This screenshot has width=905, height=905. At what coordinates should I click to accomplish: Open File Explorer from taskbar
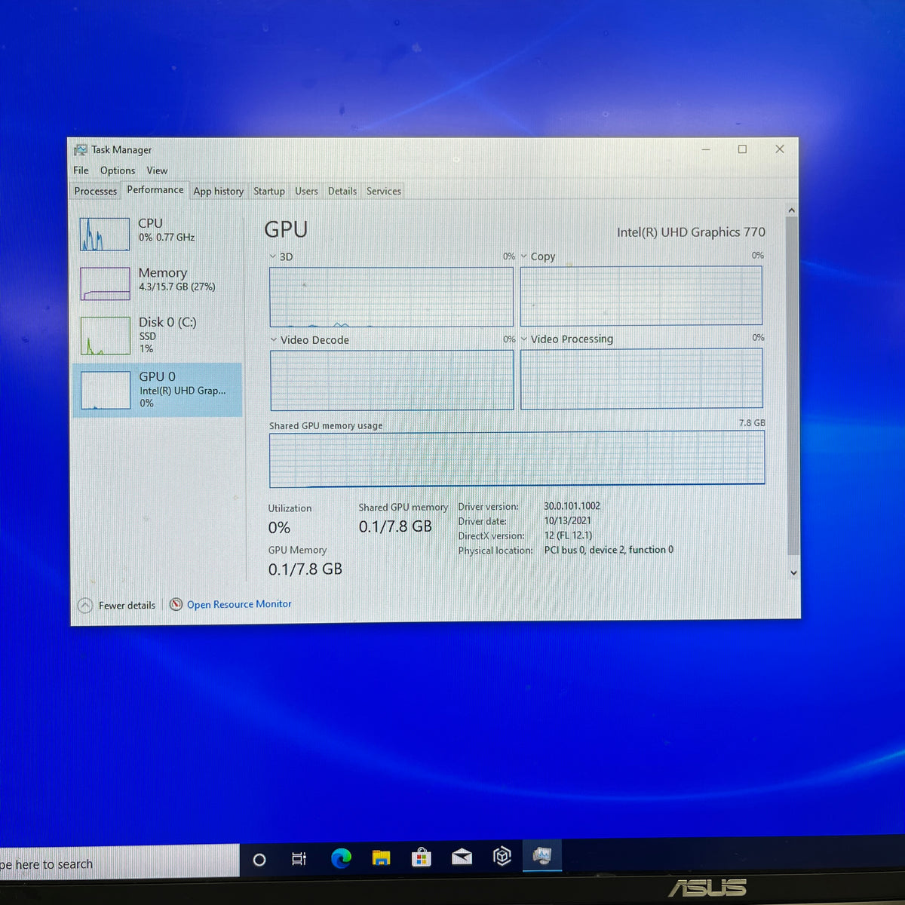pos(382,857)
